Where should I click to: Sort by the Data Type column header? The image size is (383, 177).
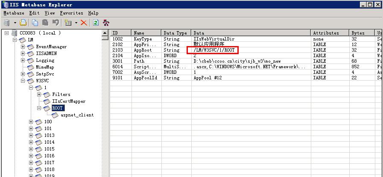(x=175, y=33)
